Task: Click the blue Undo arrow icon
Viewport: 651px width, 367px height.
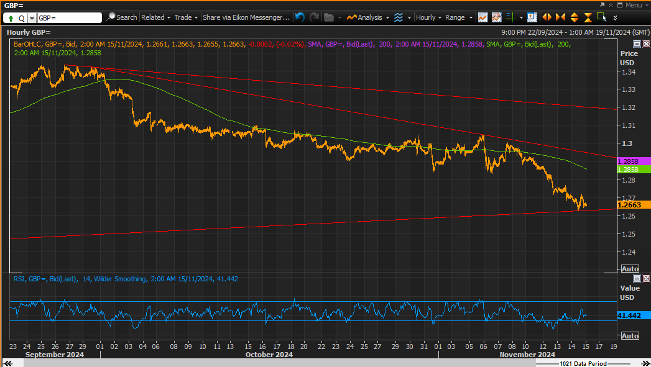Action: [x=300, y=17]
